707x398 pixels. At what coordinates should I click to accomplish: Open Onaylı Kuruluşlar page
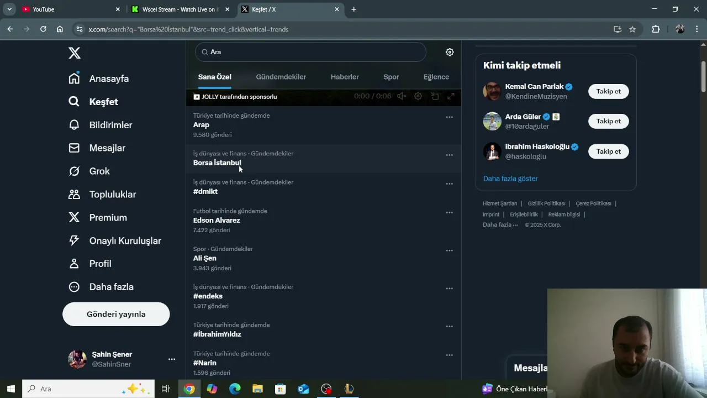pyautogui.click(x=114, y=241)
